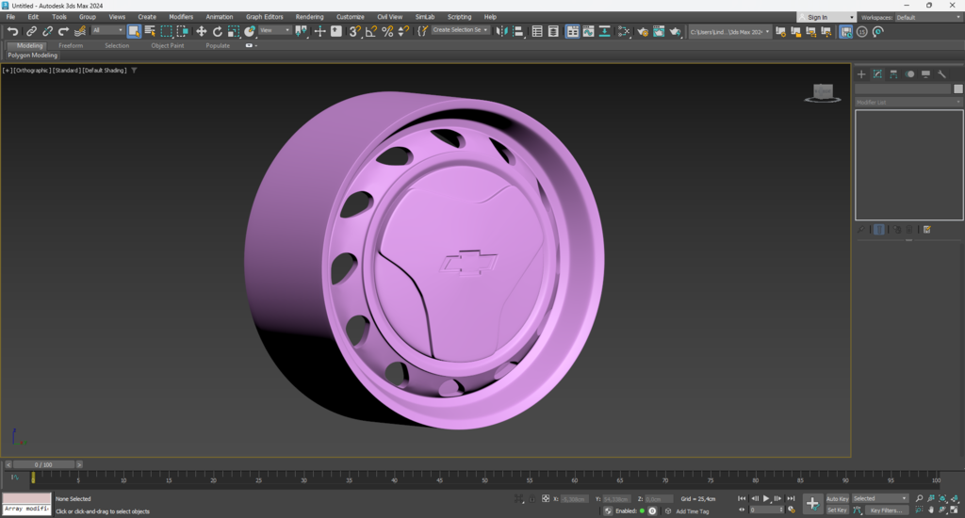Image resolution: width=965 pixels, height=518 pixels.
Task: Open the Hierarchy command panel tab
Action: coord(893,73)
